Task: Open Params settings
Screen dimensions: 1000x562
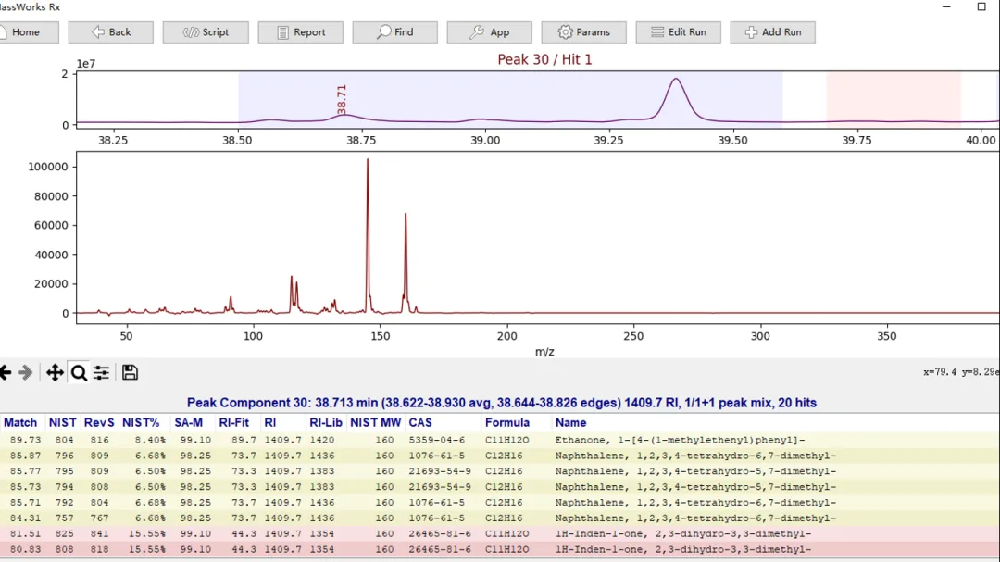Action: (583, 32)
